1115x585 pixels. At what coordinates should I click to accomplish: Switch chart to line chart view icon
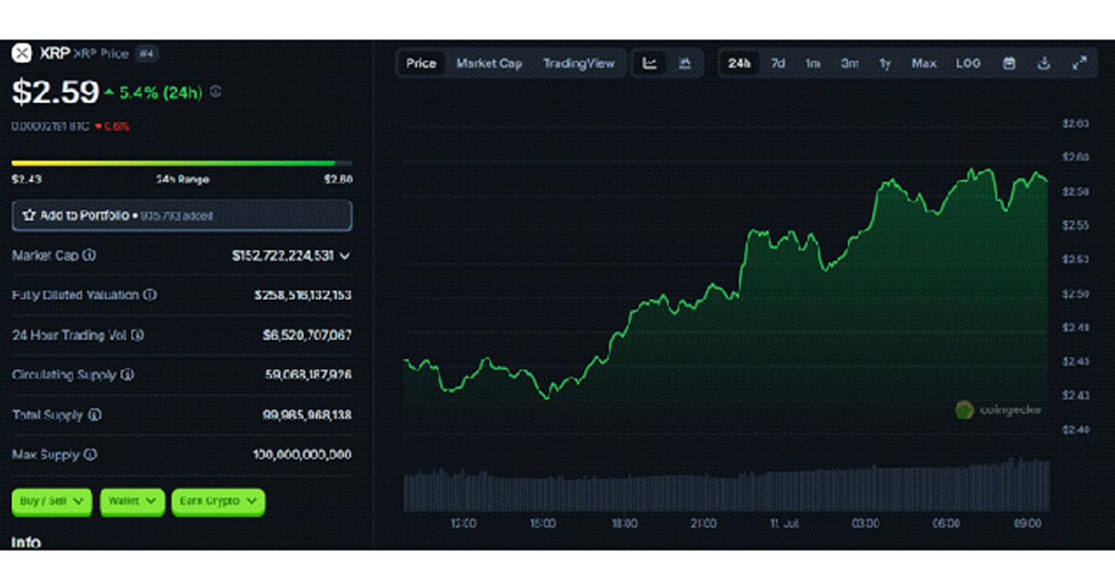650,63
